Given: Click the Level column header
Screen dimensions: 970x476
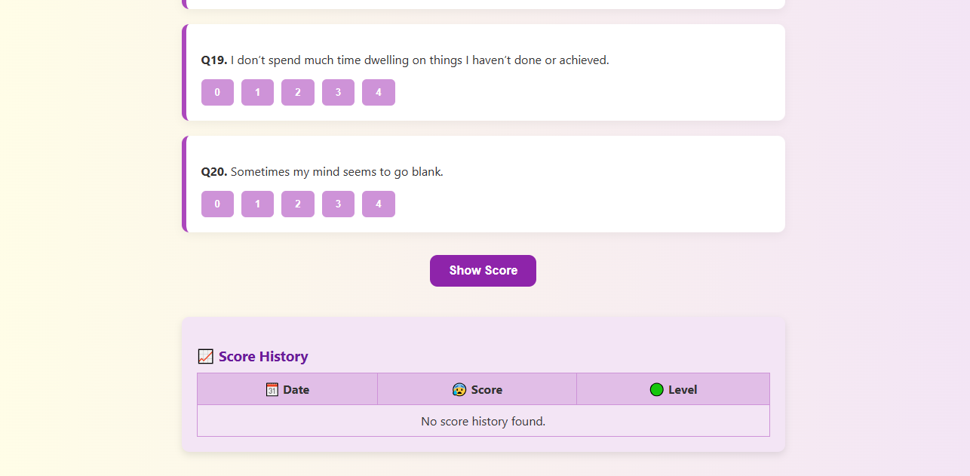Looking at the screenshot, I should tap(674, 390).
